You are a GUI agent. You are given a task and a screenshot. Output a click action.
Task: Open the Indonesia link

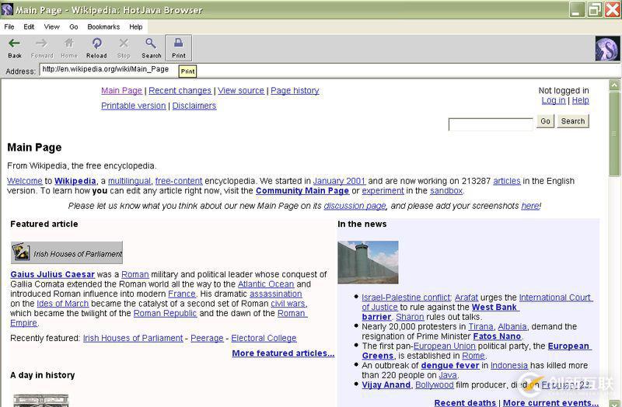(x=509, y=365)
